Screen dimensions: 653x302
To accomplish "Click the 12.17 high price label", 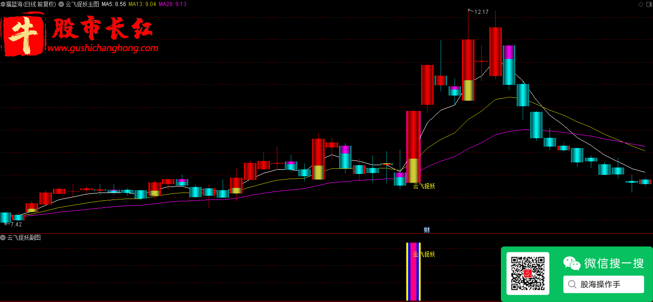I will tap(481, 12).
